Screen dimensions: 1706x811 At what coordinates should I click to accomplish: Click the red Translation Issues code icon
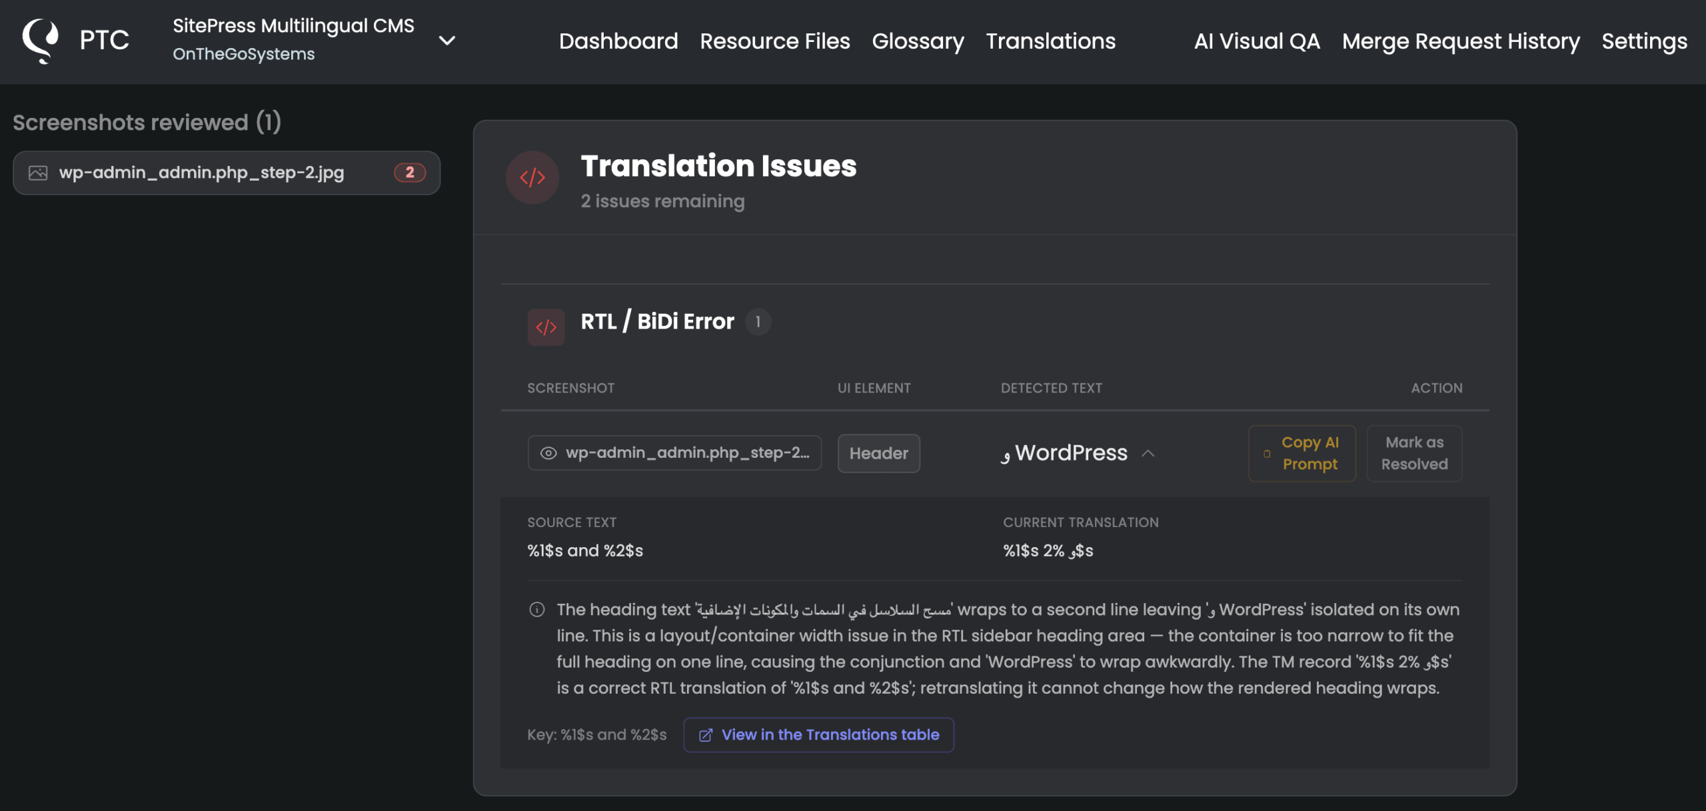pyautogui.click(x=532, y=177)
